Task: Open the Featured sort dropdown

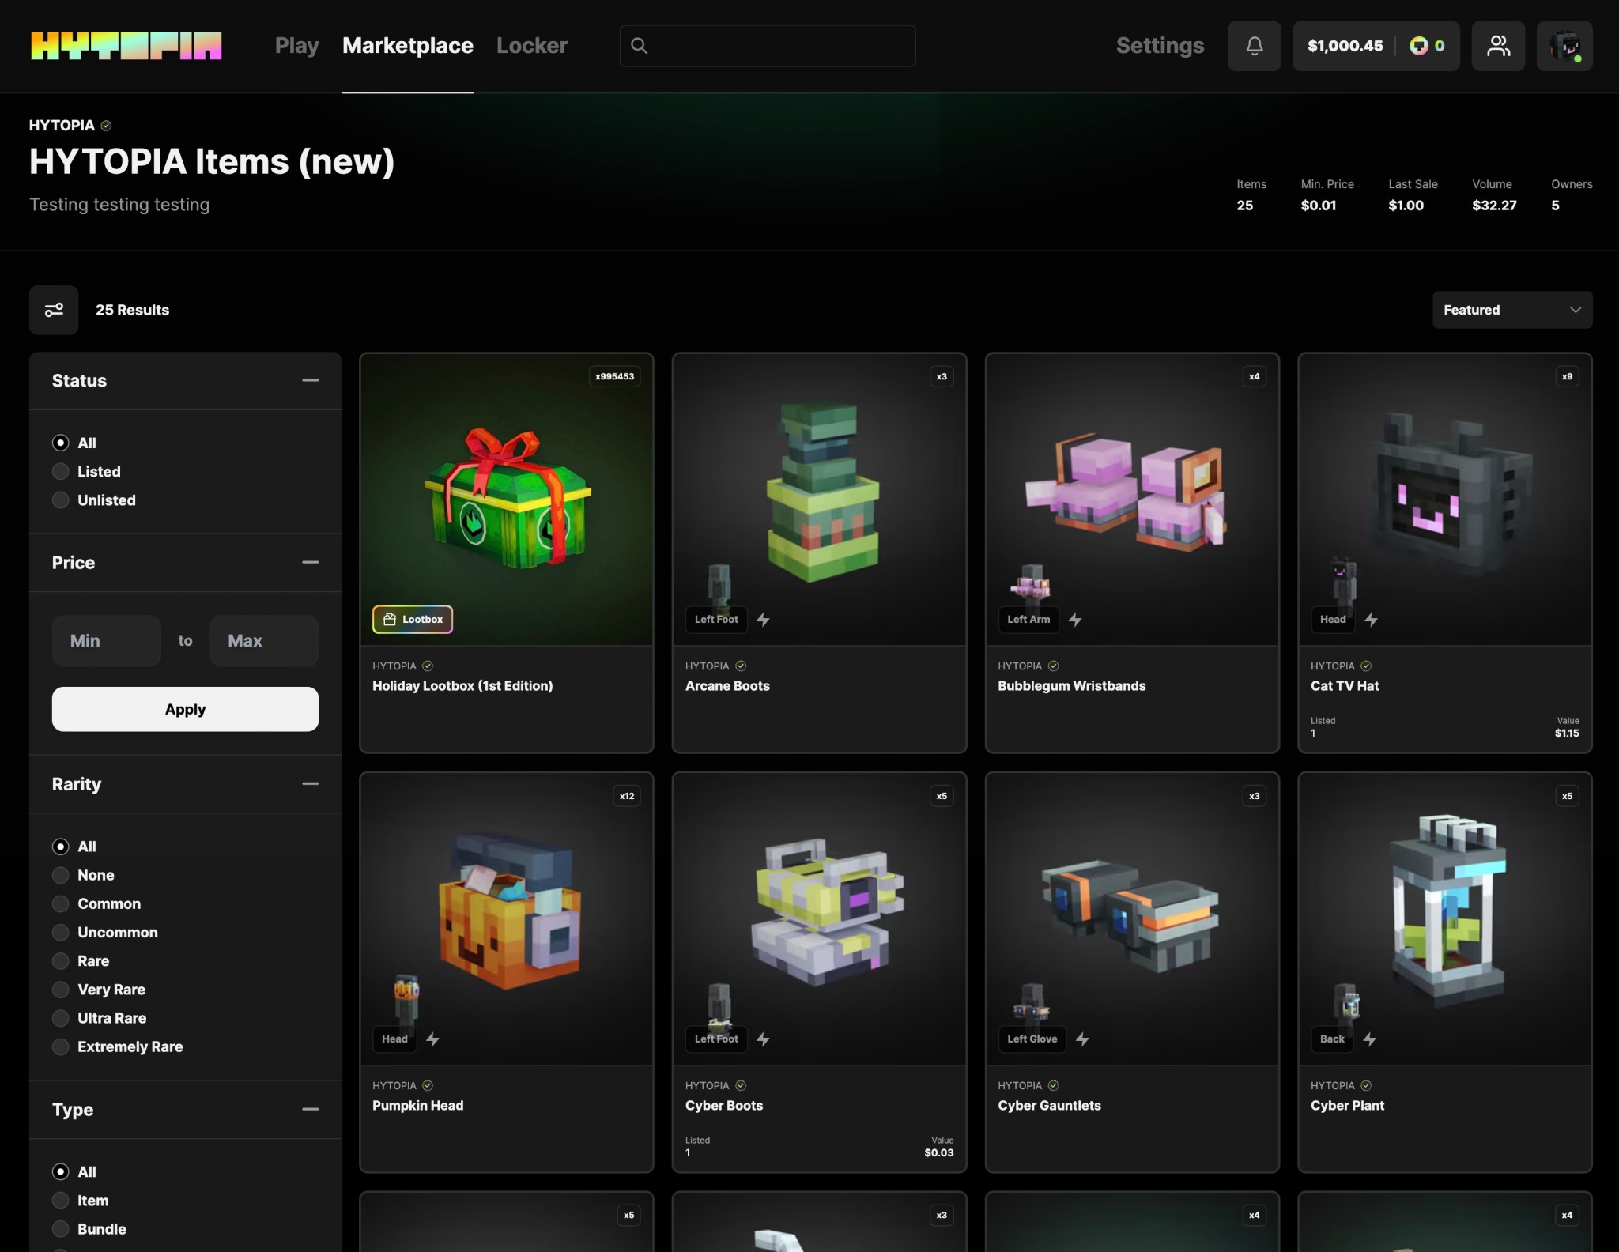Action: (x=1511, y=310)
